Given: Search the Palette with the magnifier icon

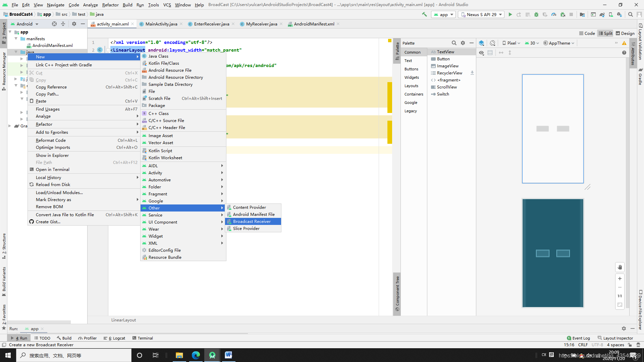Looking at the screenshot, I should [454, 43].
